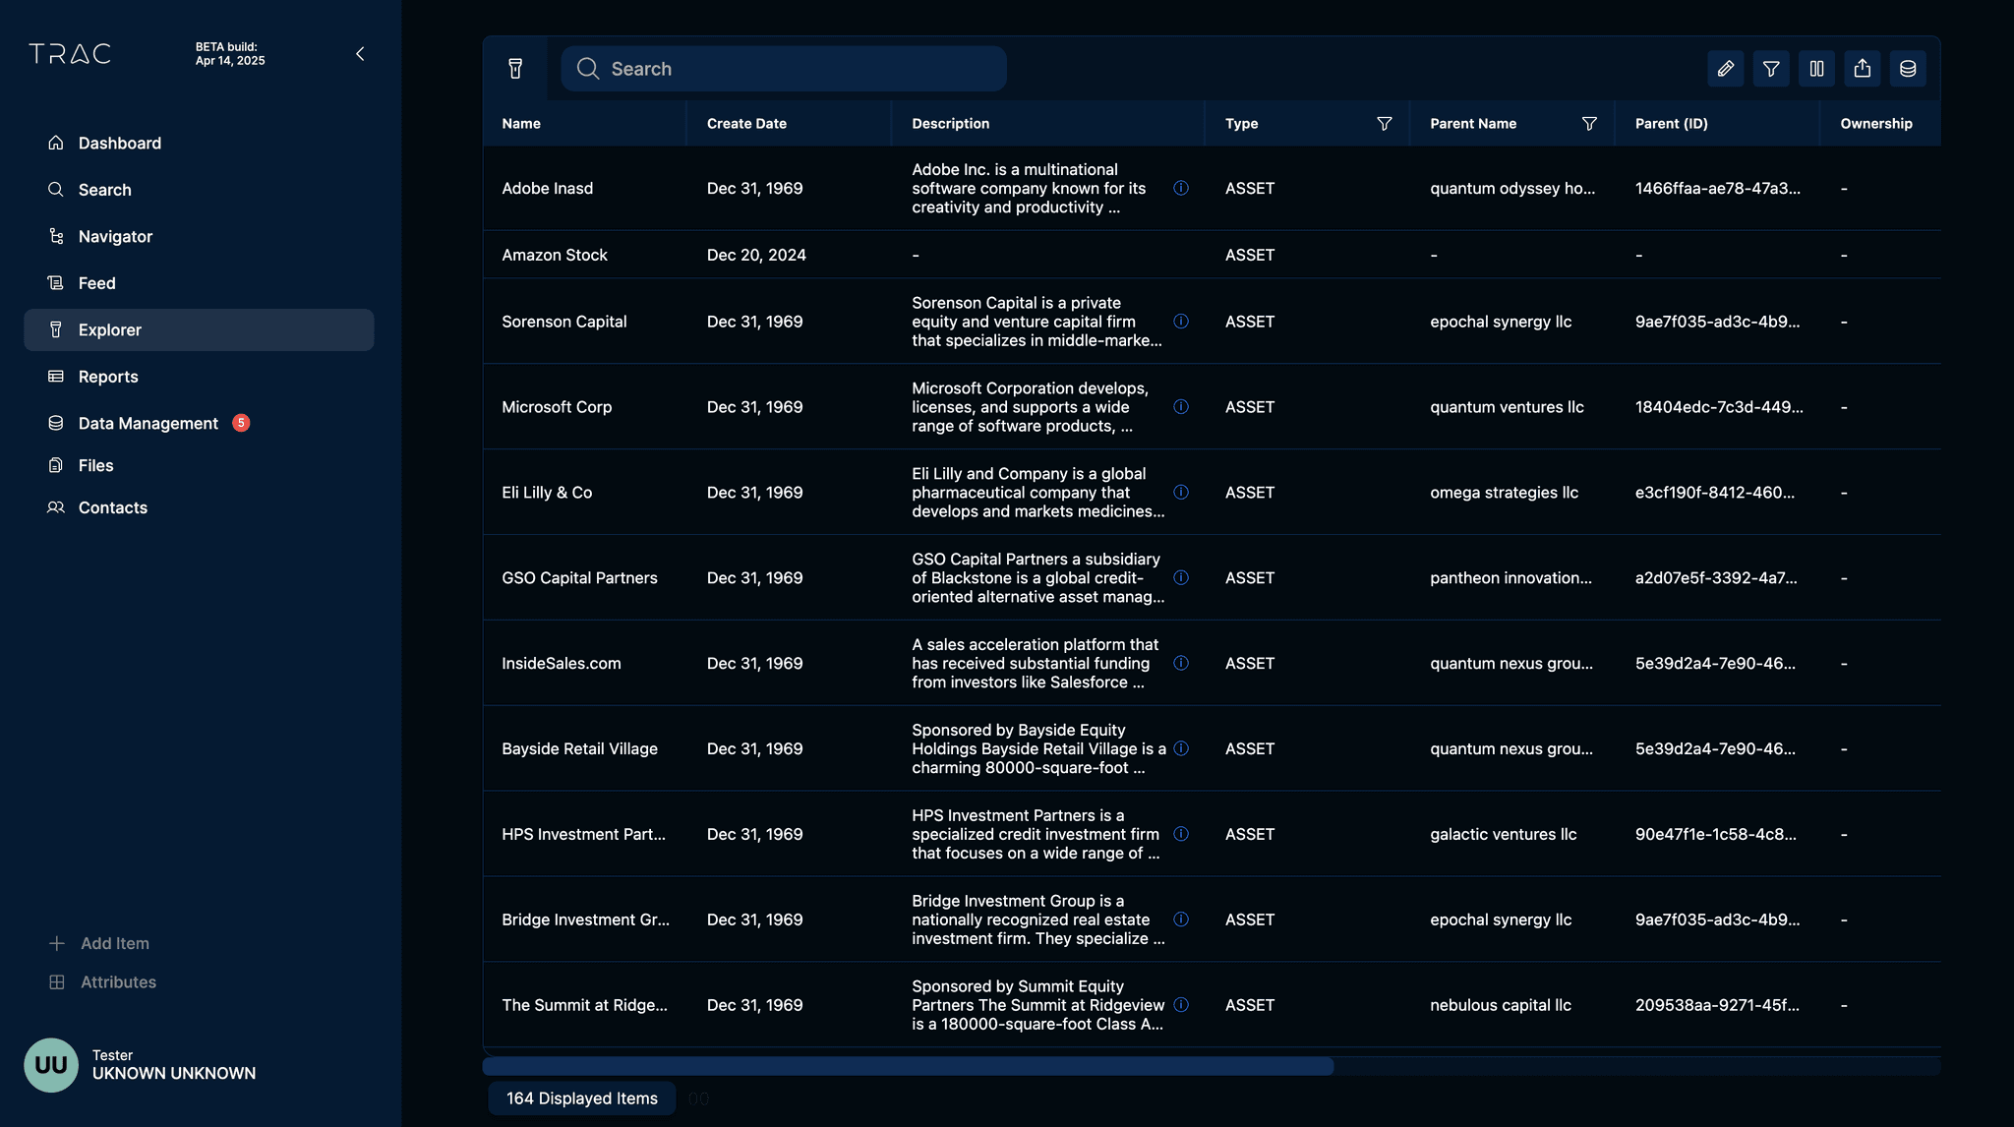
Task: Click the flashlight icon beside search bar
Action: point(515,69)
